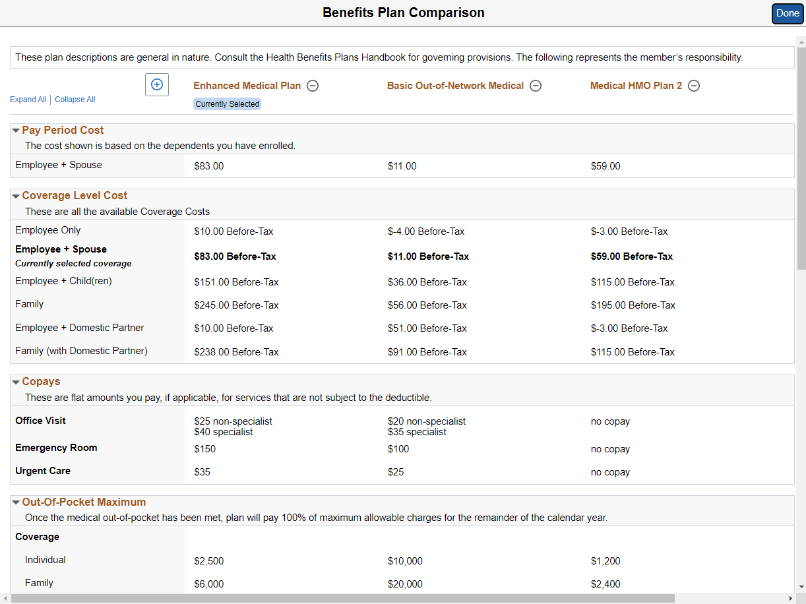Collapse the Out-Of-Pocket Maximum section
Screen dimensions: 806x604
coord(17,502)
